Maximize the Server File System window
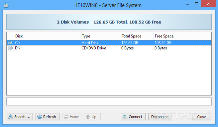The height and width of the screenshot is (127, 218). [x=196, y=4]
